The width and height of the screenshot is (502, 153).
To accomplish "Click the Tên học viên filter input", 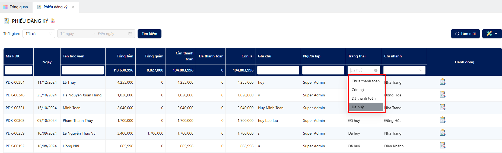I will (83, 70).
